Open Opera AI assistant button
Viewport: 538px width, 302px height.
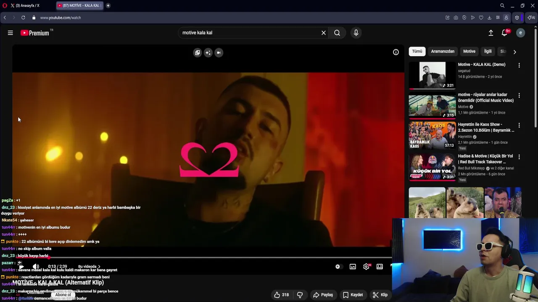531,18
